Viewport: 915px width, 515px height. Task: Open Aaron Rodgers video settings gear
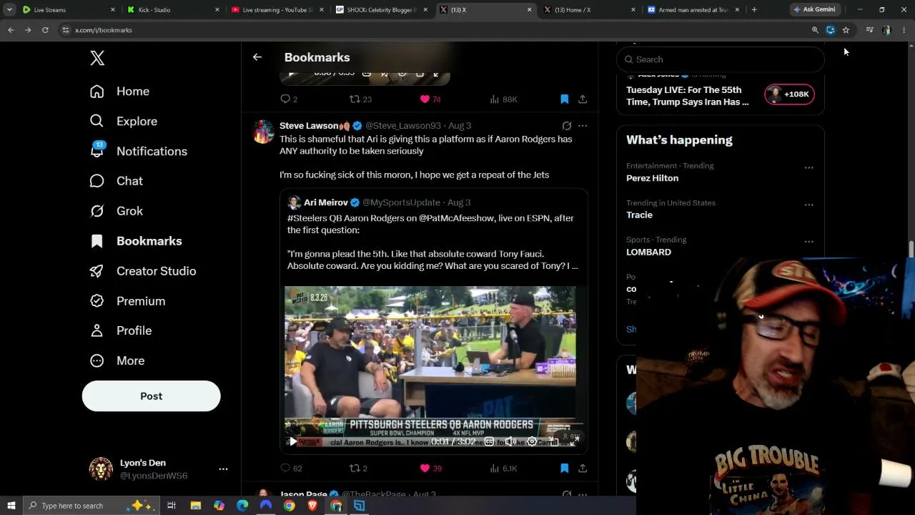532,442
